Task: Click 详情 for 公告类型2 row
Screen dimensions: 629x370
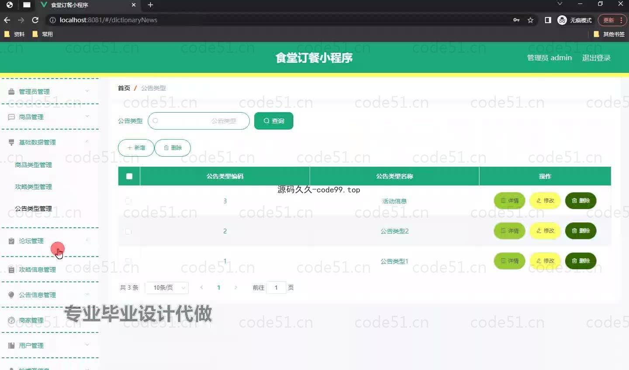Action: pos(509,231)
